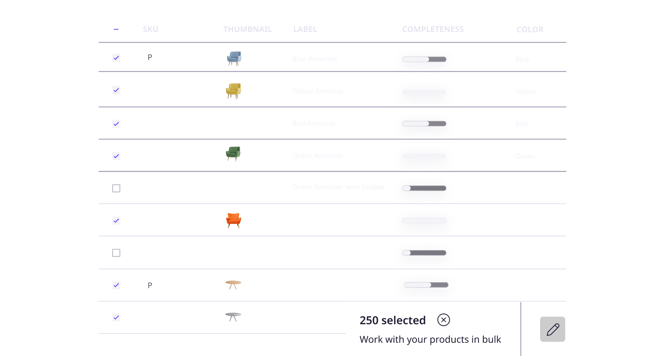Toggle the select-all dash in header
665x363 pixels.
[116, 29]
